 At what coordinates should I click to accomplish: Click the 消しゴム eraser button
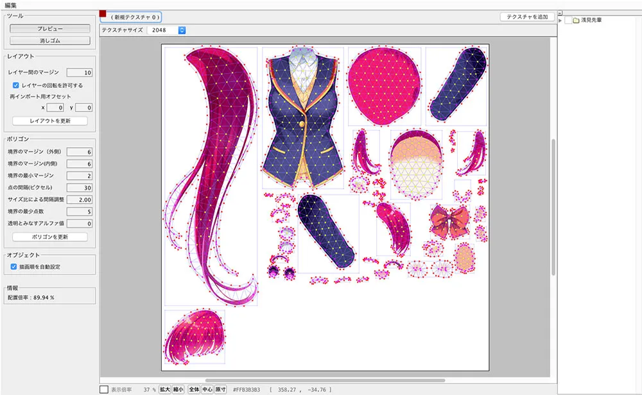coord(49,41)
